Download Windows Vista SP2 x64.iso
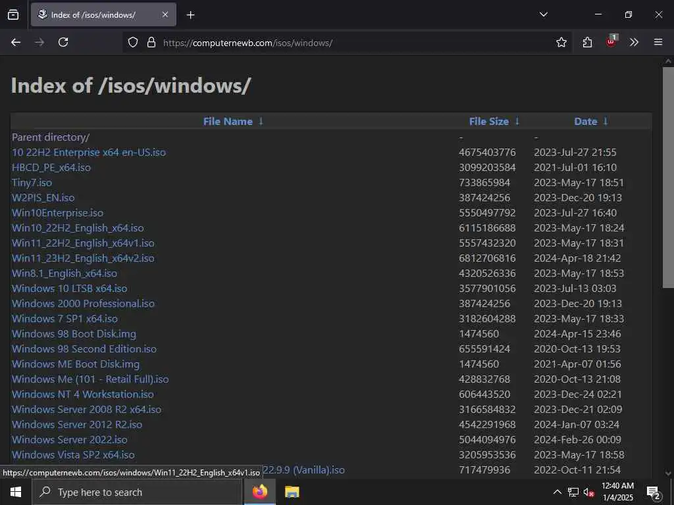Image resolution: width=674 pixels, height=505 pixels. click(73, 455)
